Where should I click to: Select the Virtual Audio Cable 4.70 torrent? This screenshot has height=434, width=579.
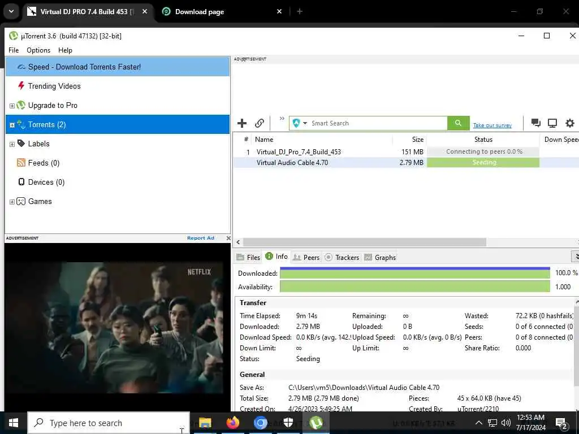pos(406,162)
